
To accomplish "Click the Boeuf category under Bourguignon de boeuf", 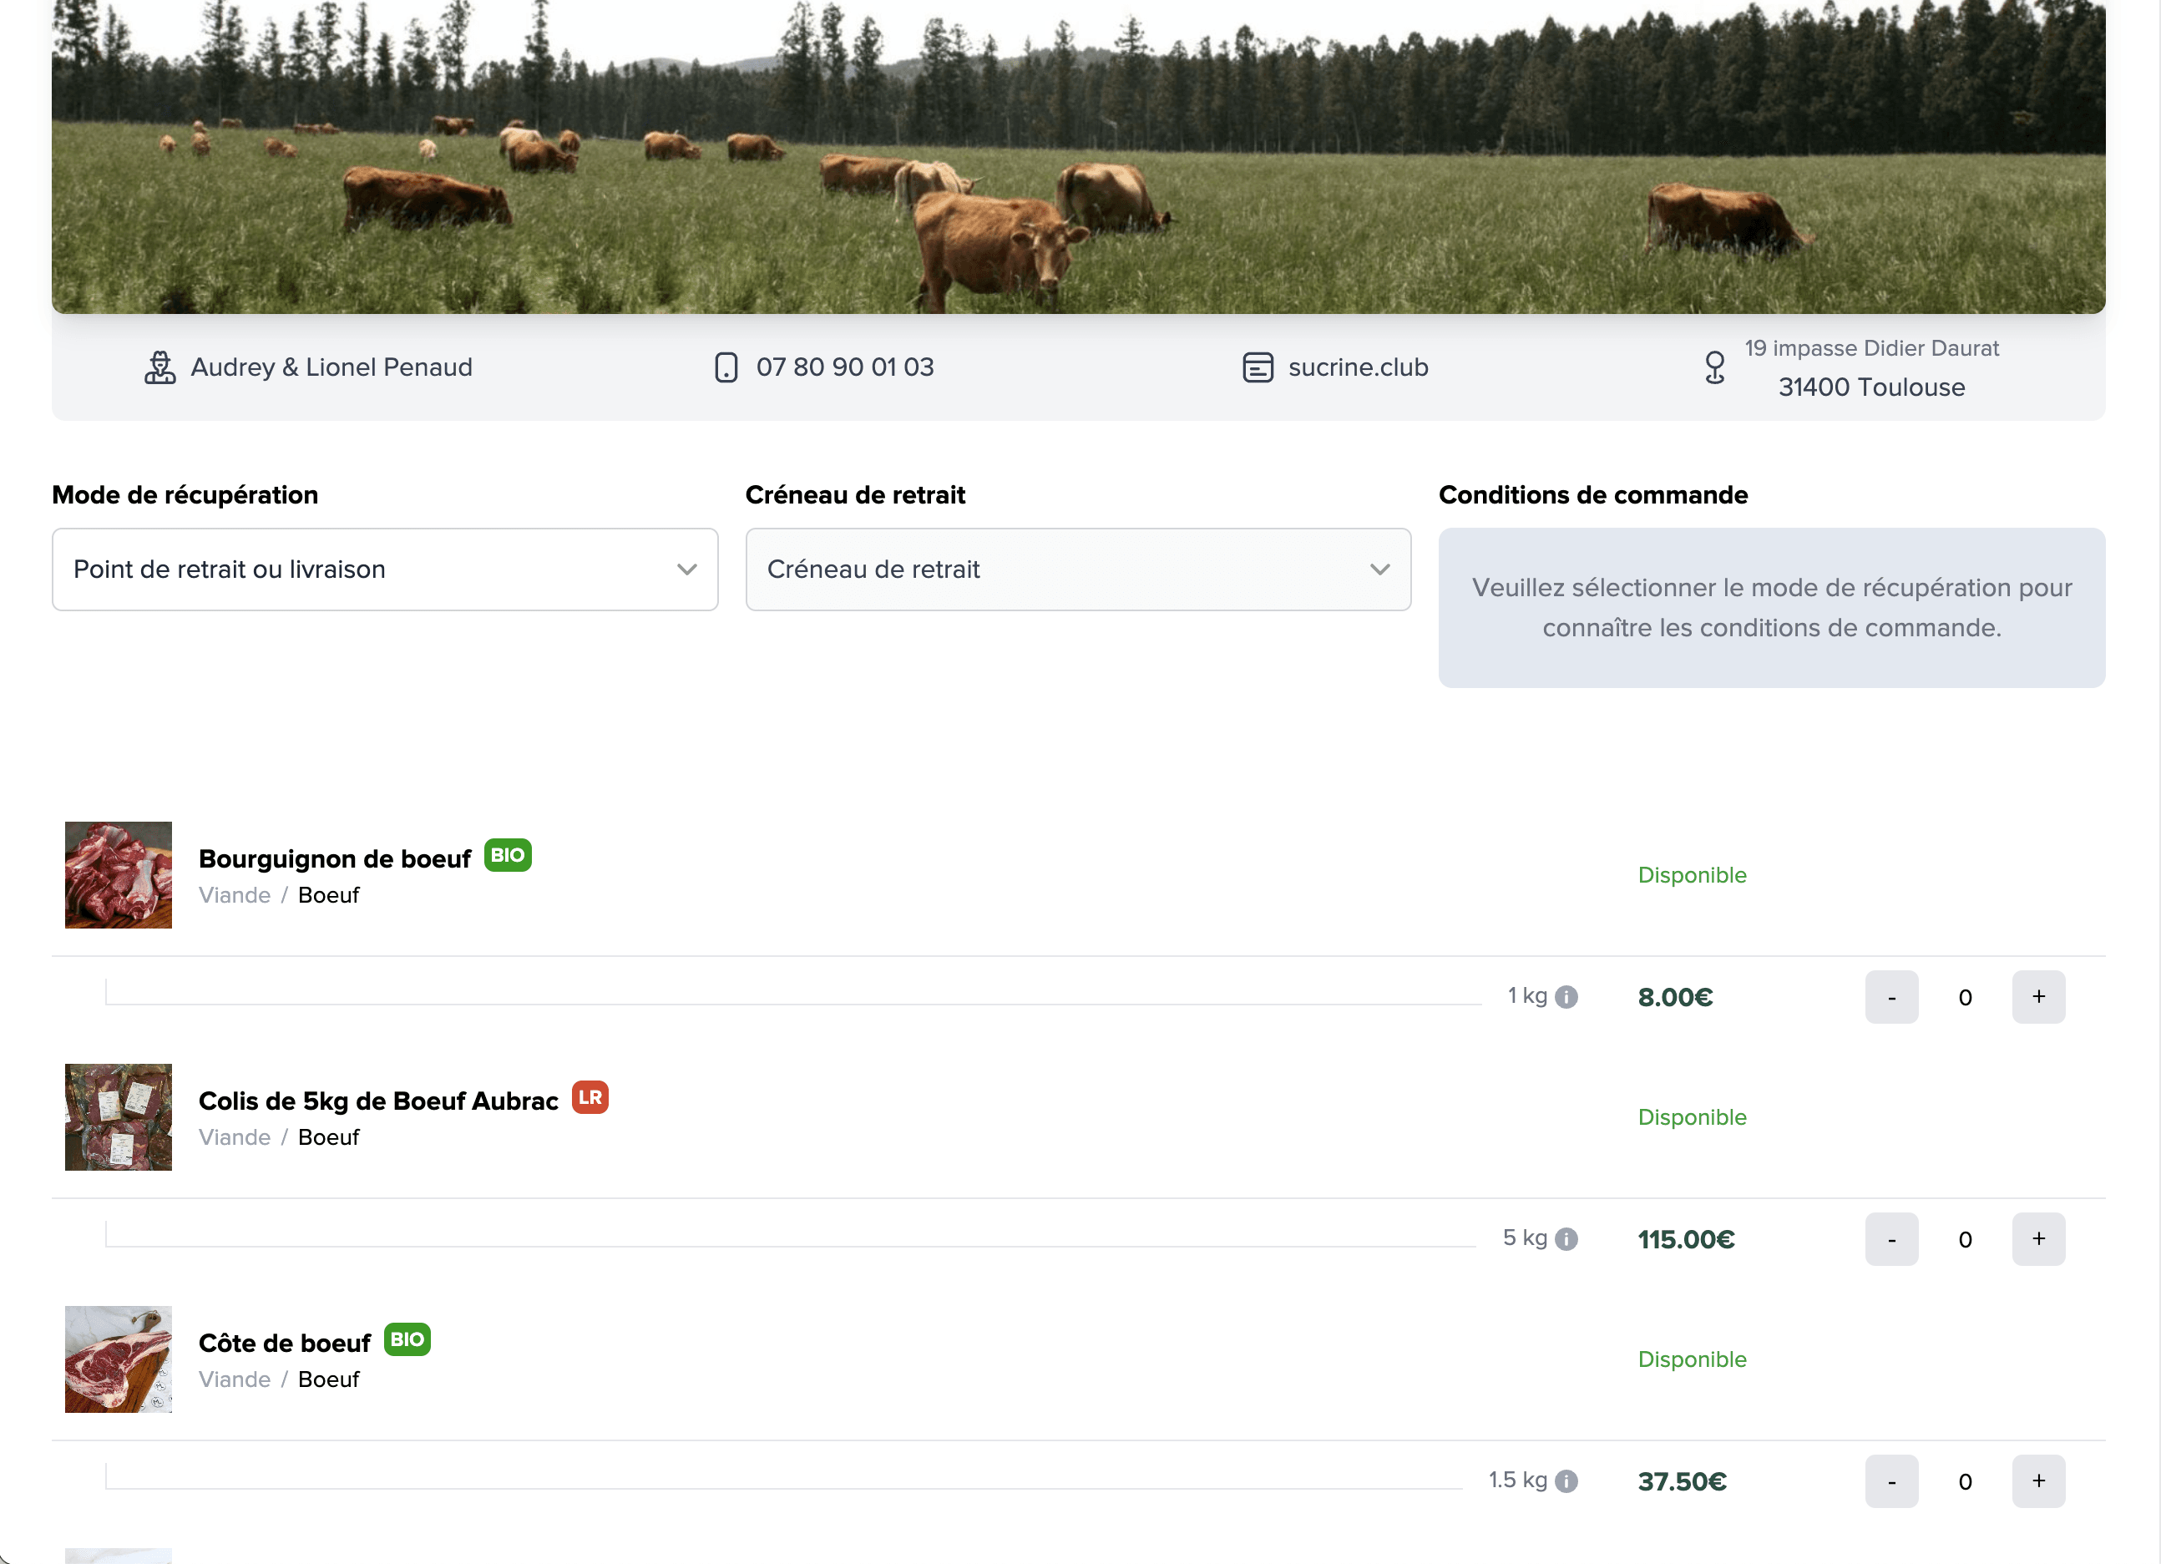I will 329,895.
